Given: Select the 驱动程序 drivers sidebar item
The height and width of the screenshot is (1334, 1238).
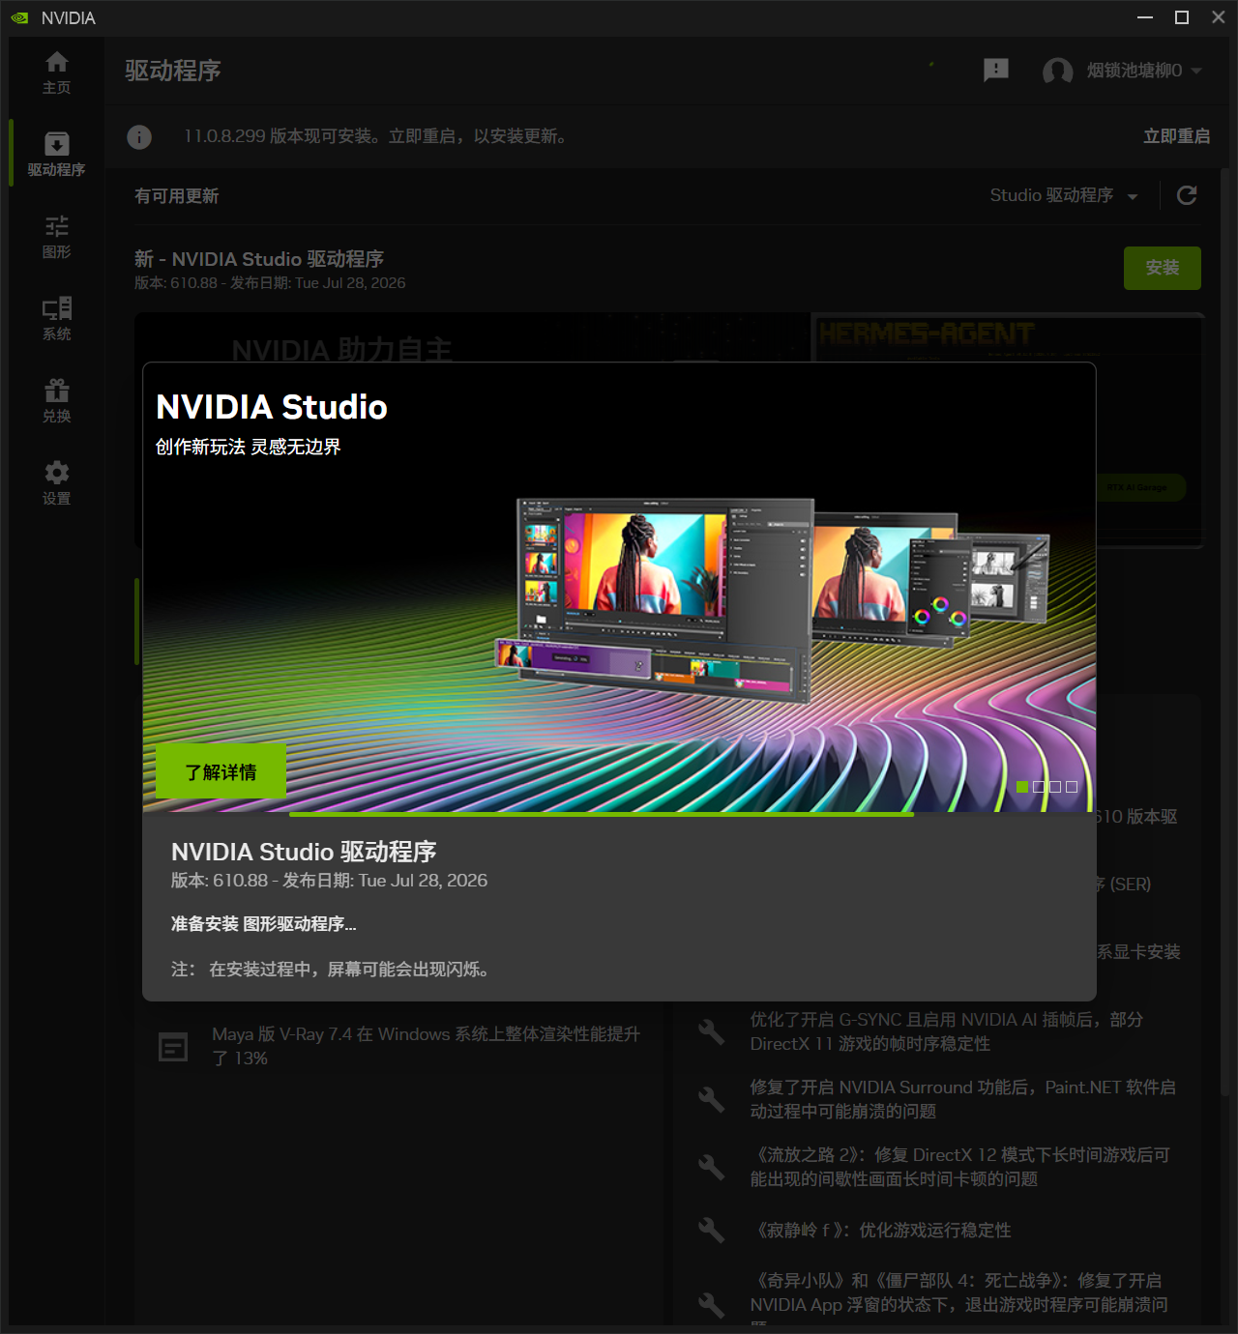Looking at the screenshot, I should 56,155.
